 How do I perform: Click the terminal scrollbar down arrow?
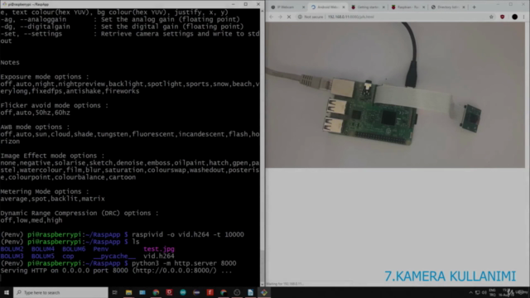[262, 285]
